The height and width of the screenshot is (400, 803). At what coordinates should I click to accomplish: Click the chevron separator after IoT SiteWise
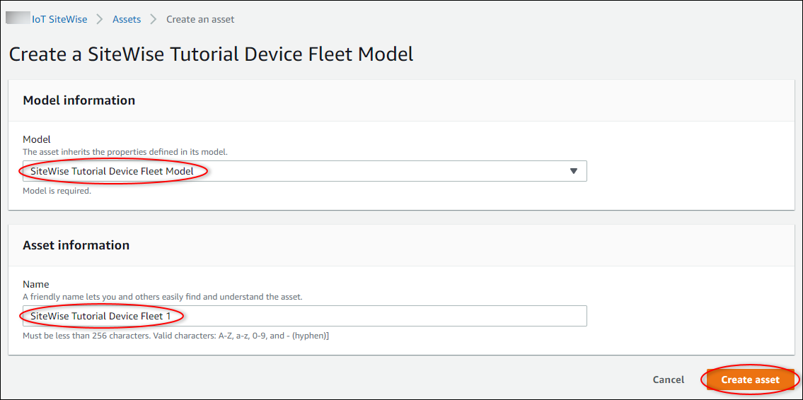coord(100,19)
